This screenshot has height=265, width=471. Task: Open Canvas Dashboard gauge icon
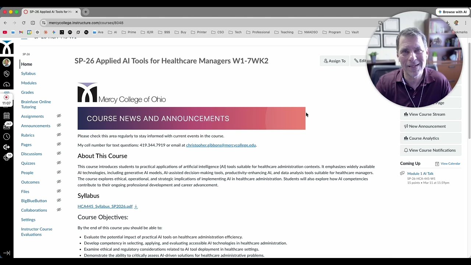pyautogui.click(x=6, y=85)
